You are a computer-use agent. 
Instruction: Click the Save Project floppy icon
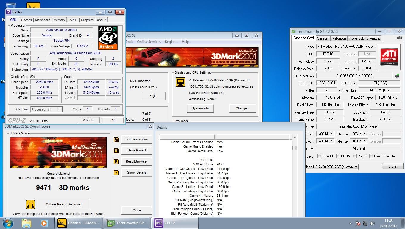click(116, 151)
